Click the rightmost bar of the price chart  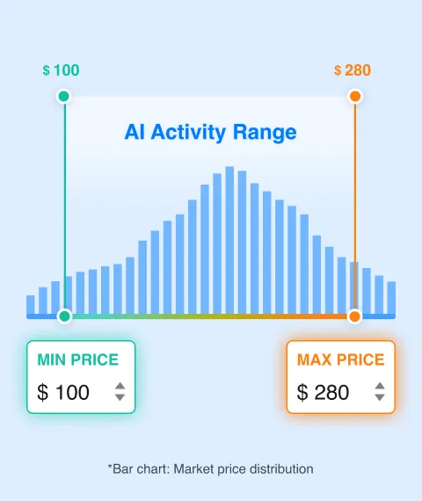[x=391, y=298]
